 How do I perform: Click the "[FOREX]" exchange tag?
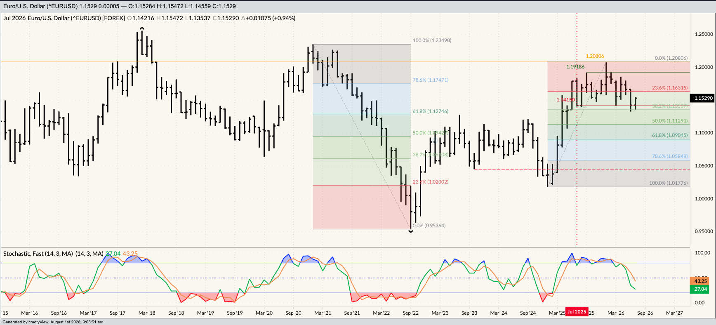tap(113, 18)
